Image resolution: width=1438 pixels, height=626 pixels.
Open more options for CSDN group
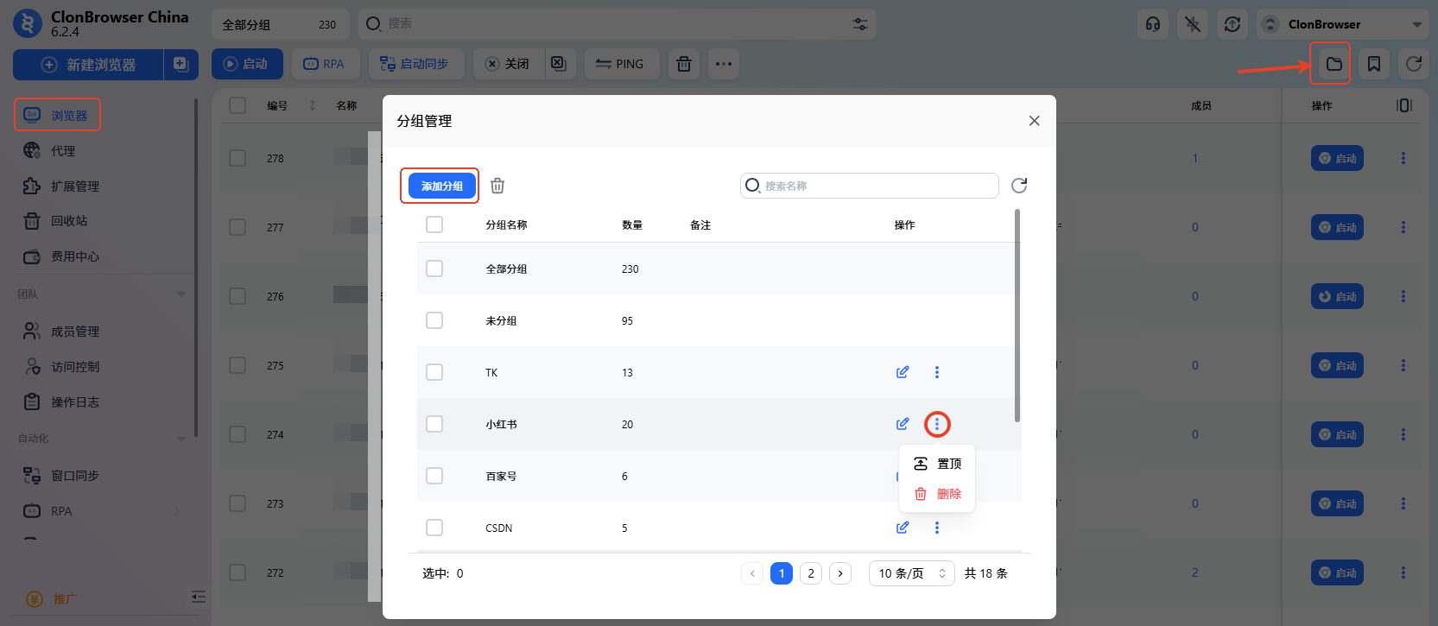click(937, 528)
